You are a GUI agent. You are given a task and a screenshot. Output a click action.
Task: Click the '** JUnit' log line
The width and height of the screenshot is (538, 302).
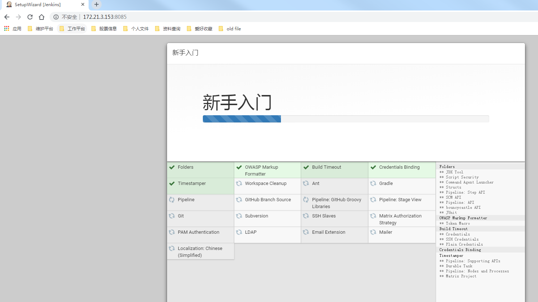click(x=448, y=212)
